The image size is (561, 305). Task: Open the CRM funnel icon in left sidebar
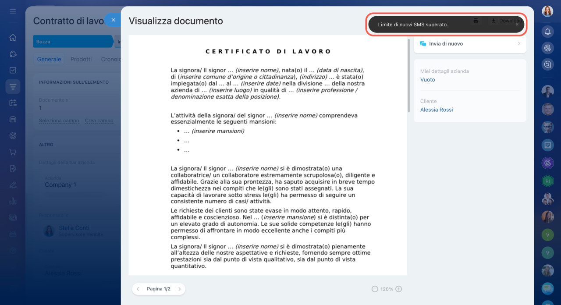click(13, 87)
